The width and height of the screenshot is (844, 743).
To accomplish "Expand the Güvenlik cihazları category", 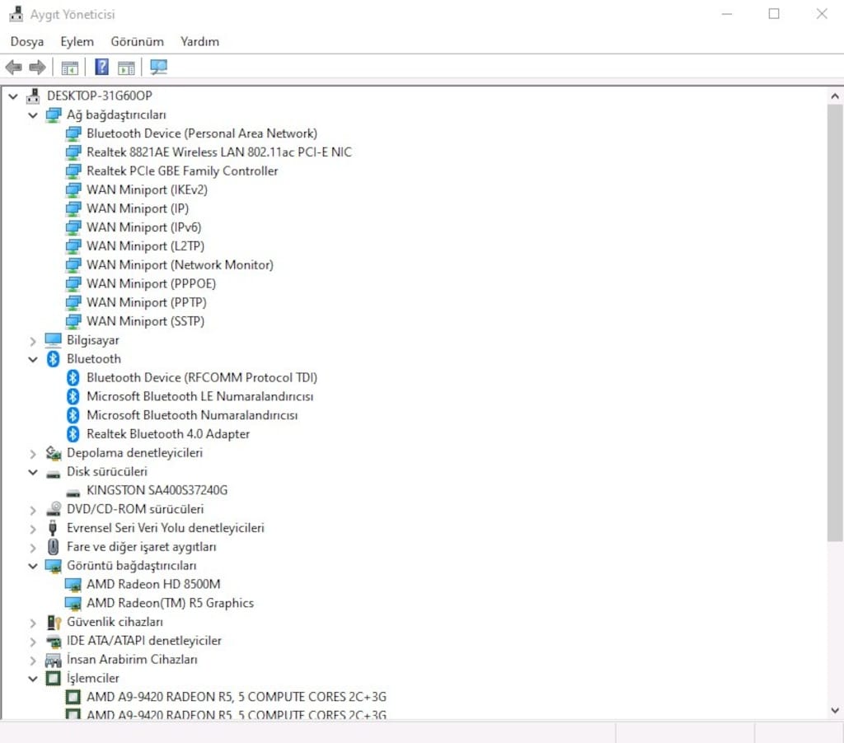I will (33, 623).
